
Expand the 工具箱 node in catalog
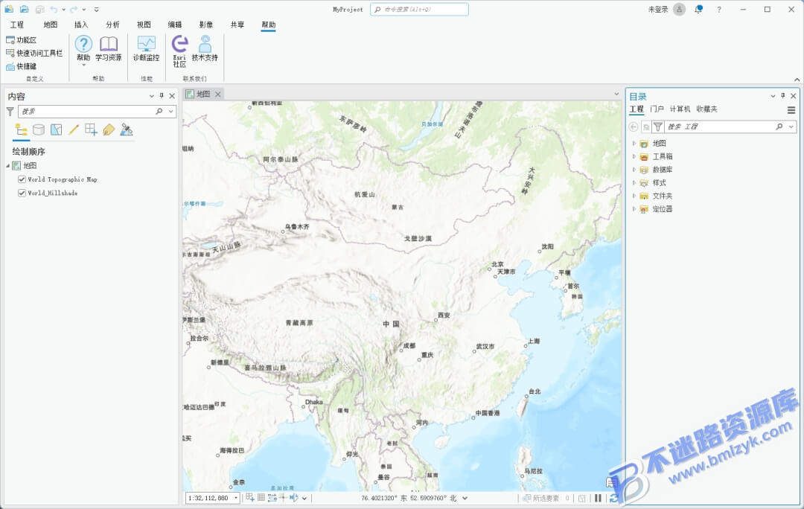634,156
